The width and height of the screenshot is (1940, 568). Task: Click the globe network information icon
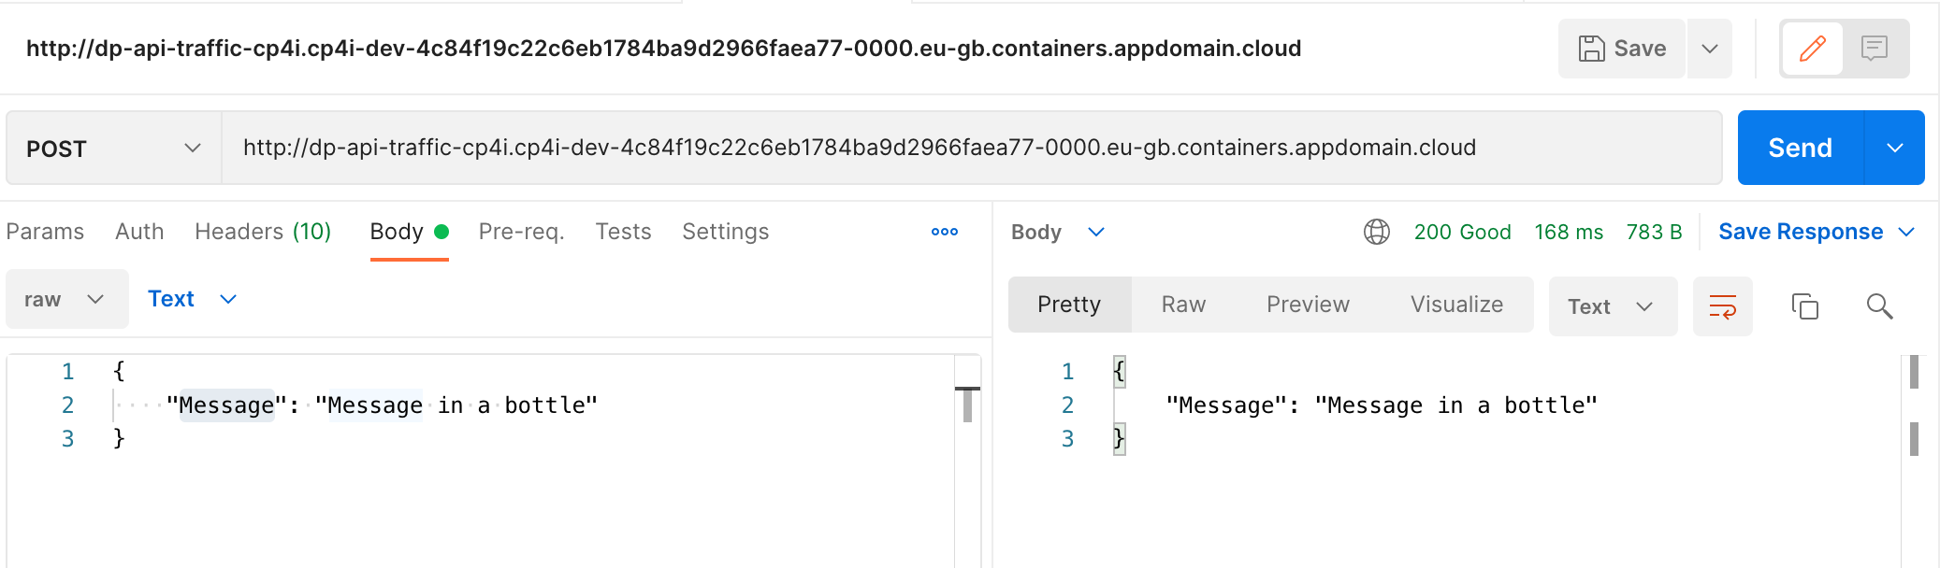[1377, 232]
